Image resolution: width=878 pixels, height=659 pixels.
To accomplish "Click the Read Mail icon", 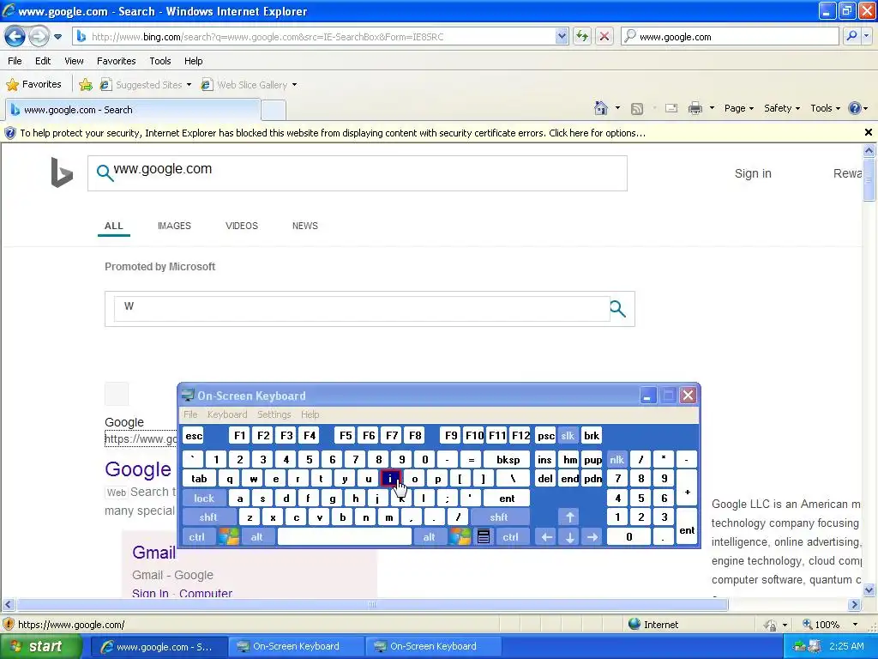I will 671,108.
